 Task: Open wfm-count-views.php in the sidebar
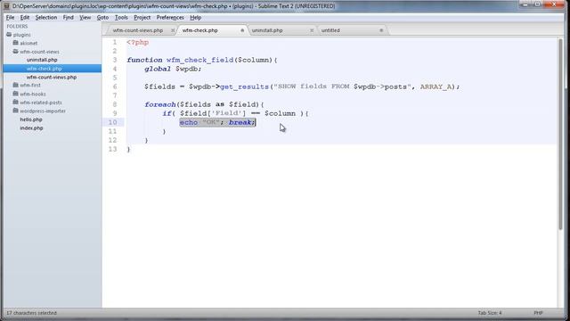(x=52, y=78)
